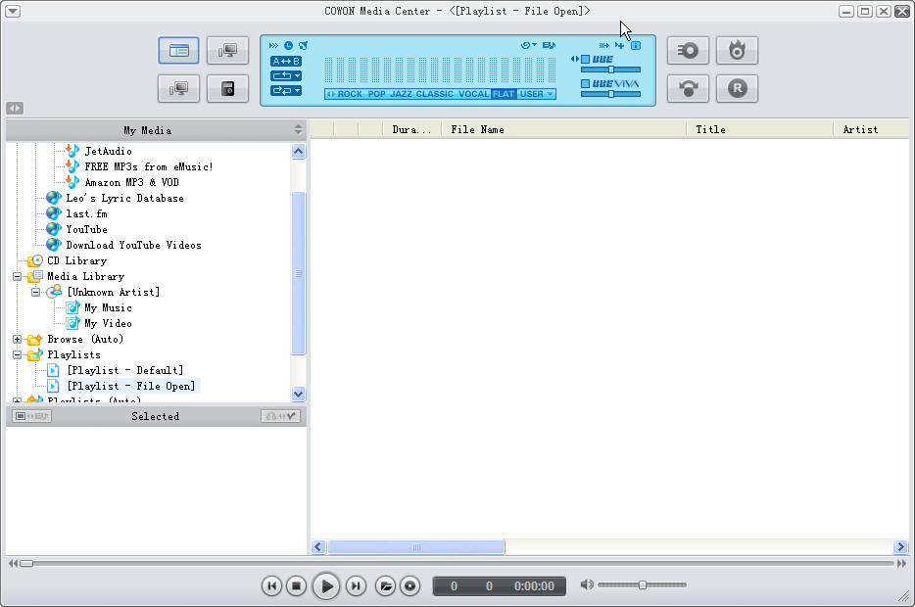The height and width of the screenshot is (607, 915).
Task: Sort by the Title column header
Action: pyautogui.click(x=760, y=129)
